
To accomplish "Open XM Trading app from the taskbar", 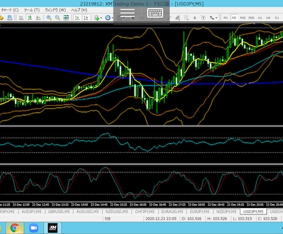I will (x=53, y=228).
